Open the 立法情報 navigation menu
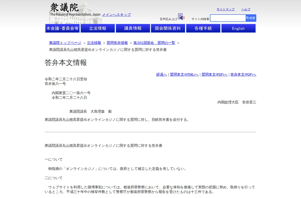 tap(98, 28)
